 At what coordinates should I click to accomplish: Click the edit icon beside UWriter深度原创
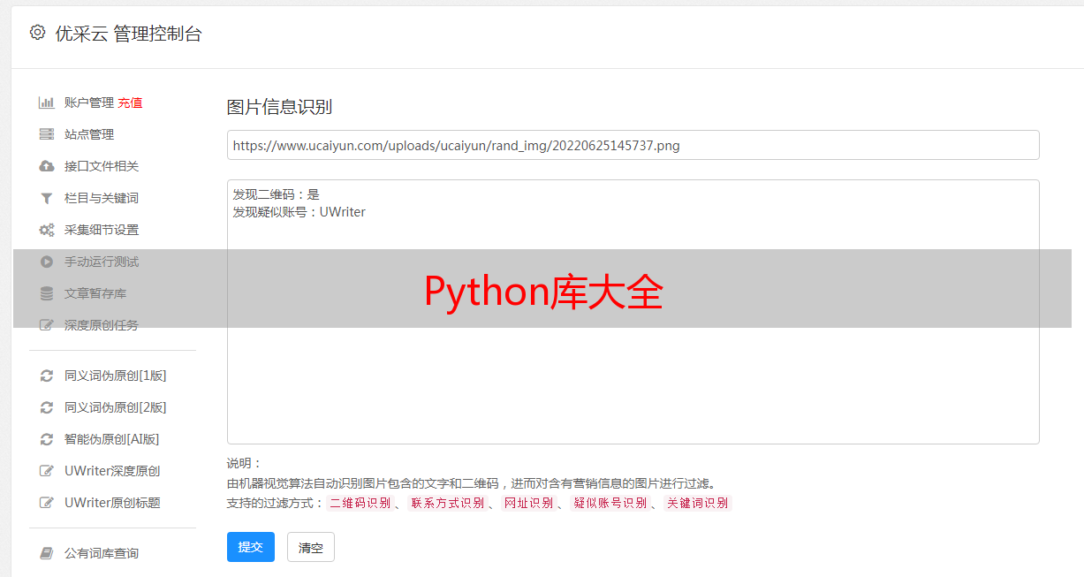pyautogui.click(x=47, y=471)
